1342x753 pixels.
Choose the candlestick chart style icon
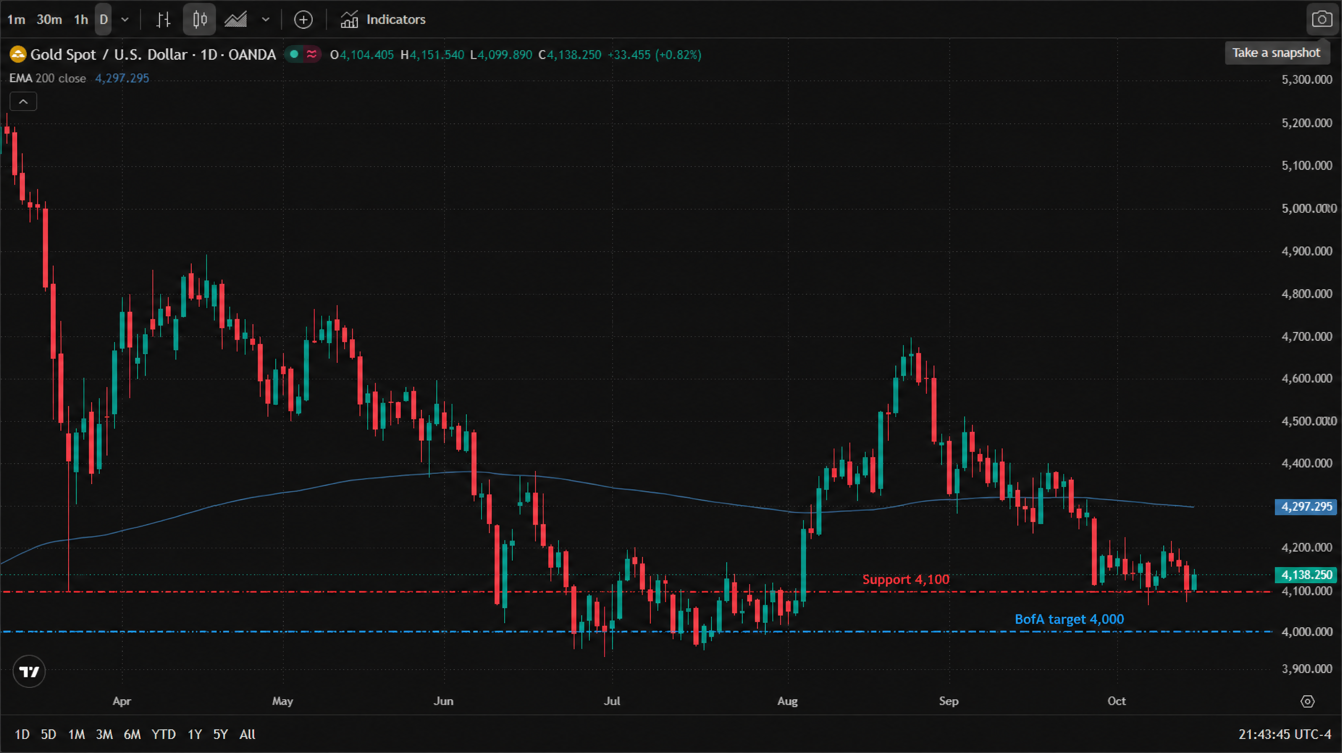200,20
